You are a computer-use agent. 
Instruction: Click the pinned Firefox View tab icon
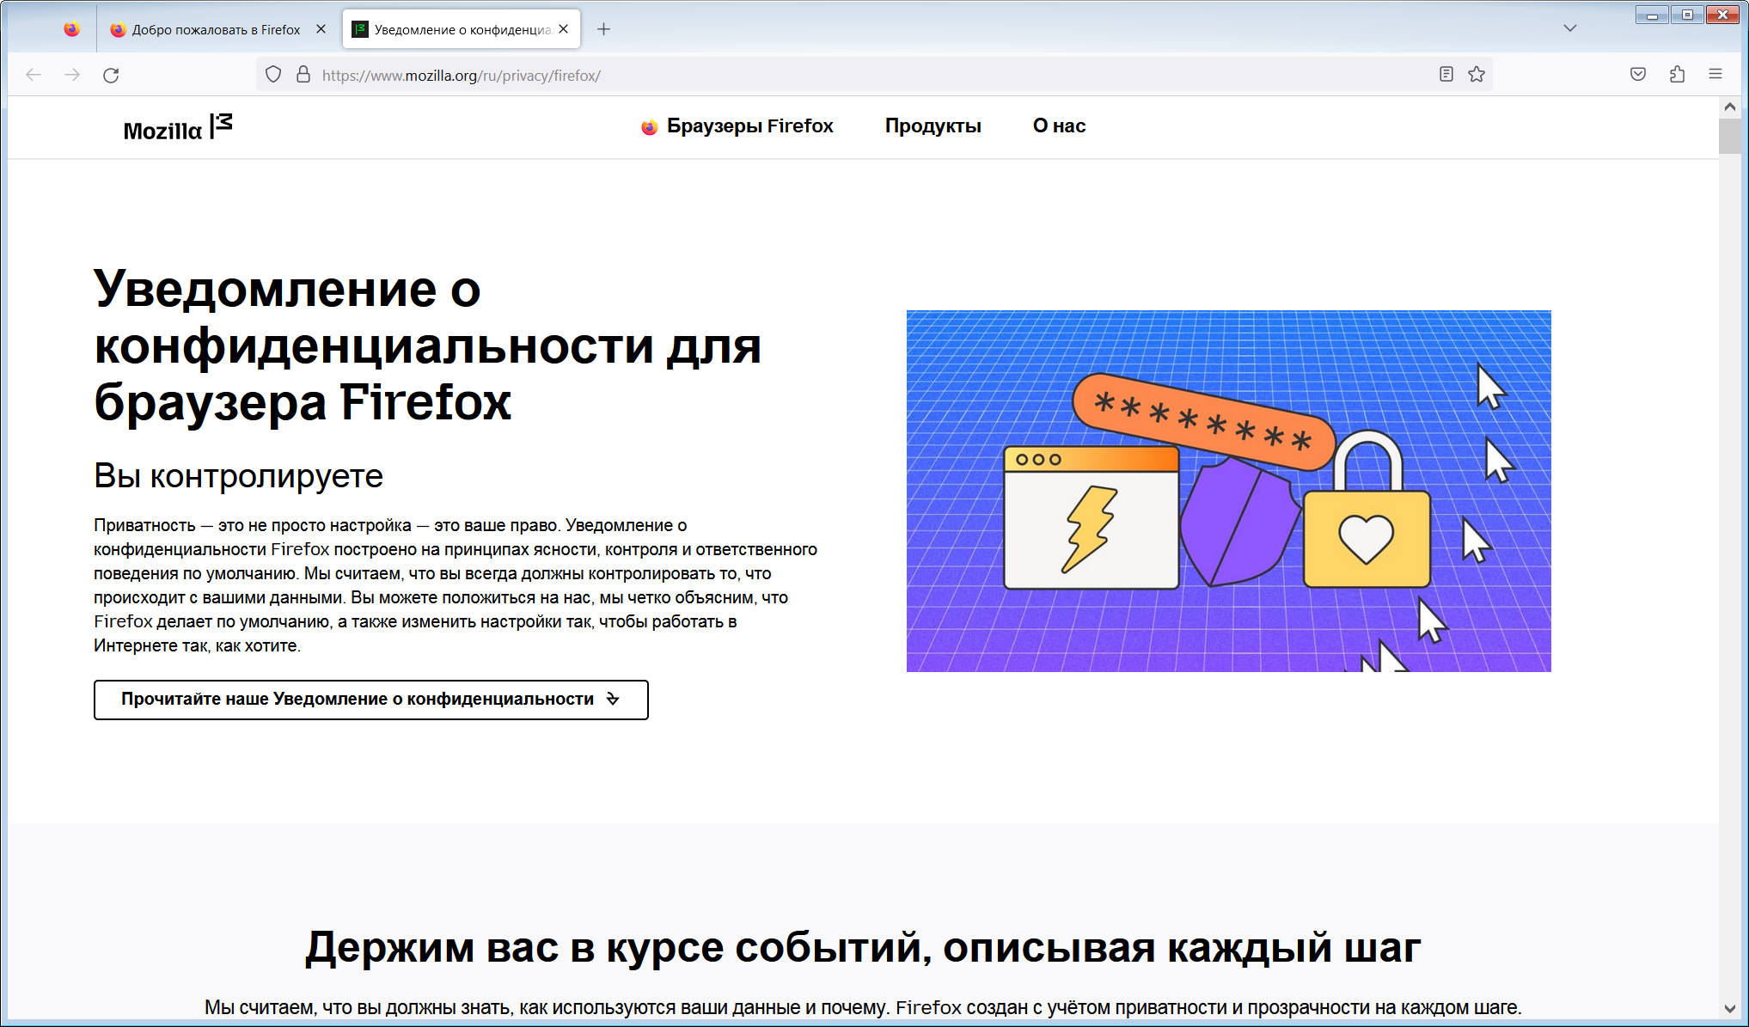click(72, 29)
